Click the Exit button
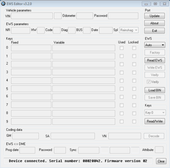Viewport: 170px width, 168px height. 154,31
